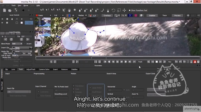The width and height of the screenshot is (201, 112).
Task: Go to the first frame
Action: tap(105, 62)
